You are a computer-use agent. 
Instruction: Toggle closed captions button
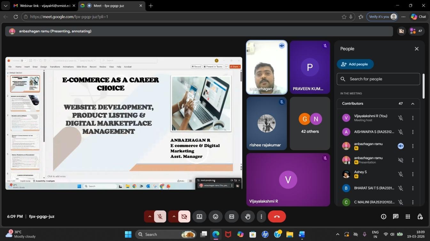coord(231,216)
